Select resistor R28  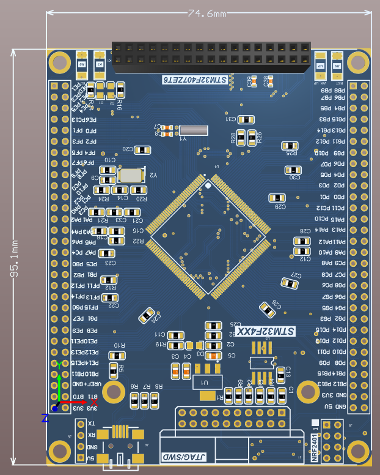241,138
